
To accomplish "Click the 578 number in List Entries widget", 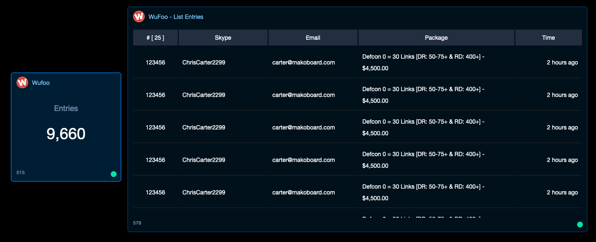I will tap(137, 223).
